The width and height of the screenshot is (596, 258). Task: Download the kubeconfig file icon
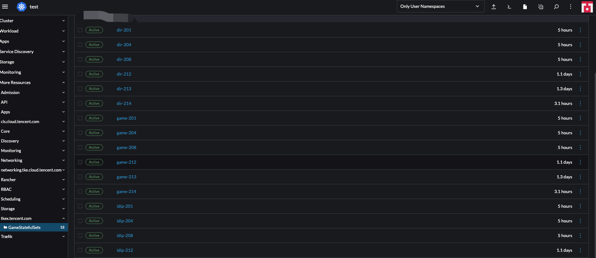525,7
